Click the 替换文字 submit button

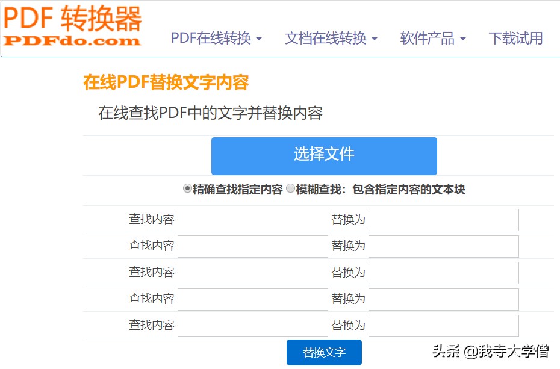click(325, 352)
